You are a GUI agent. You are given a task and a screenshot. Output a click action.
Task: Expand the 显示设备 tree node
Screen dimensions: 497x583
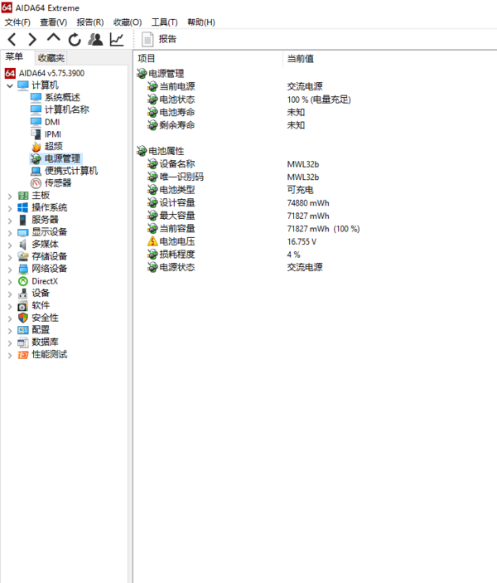[x=10, y=233]
